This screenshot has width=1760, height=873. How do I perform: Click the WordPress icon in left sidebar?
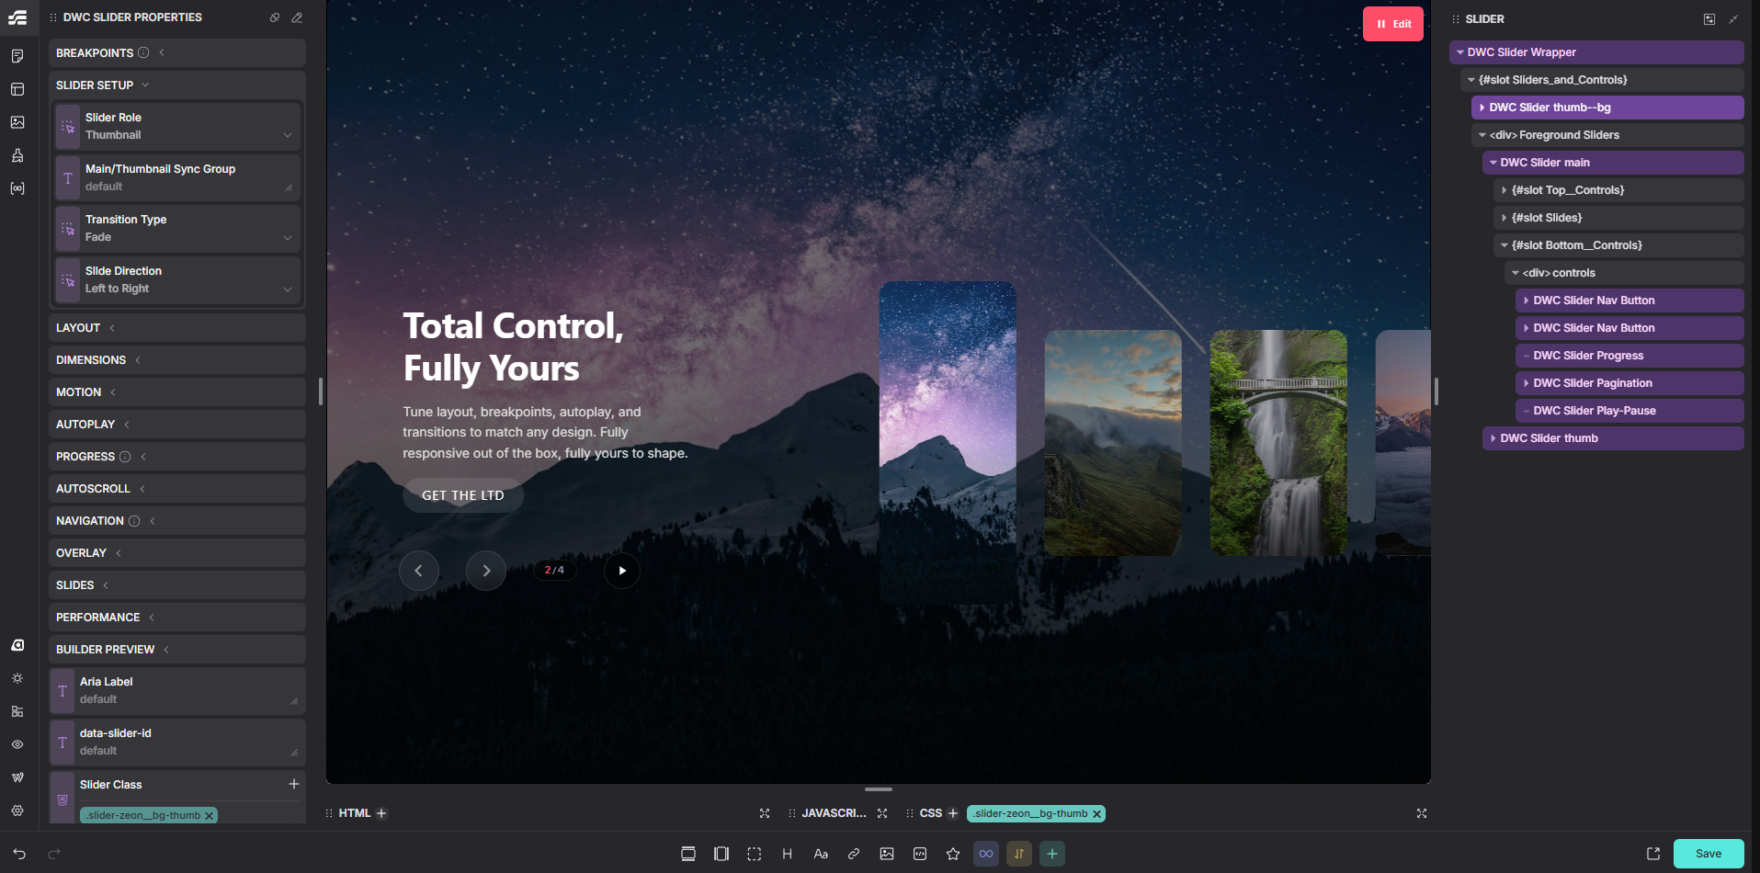tap(17, 777)
